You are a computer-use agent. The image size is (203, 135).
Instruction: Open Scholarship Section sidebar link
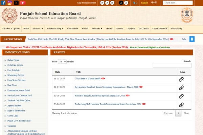pos(16,75)
